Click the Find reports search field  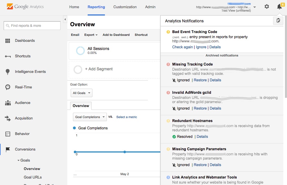pyautogui.click(x=32, y=25)
